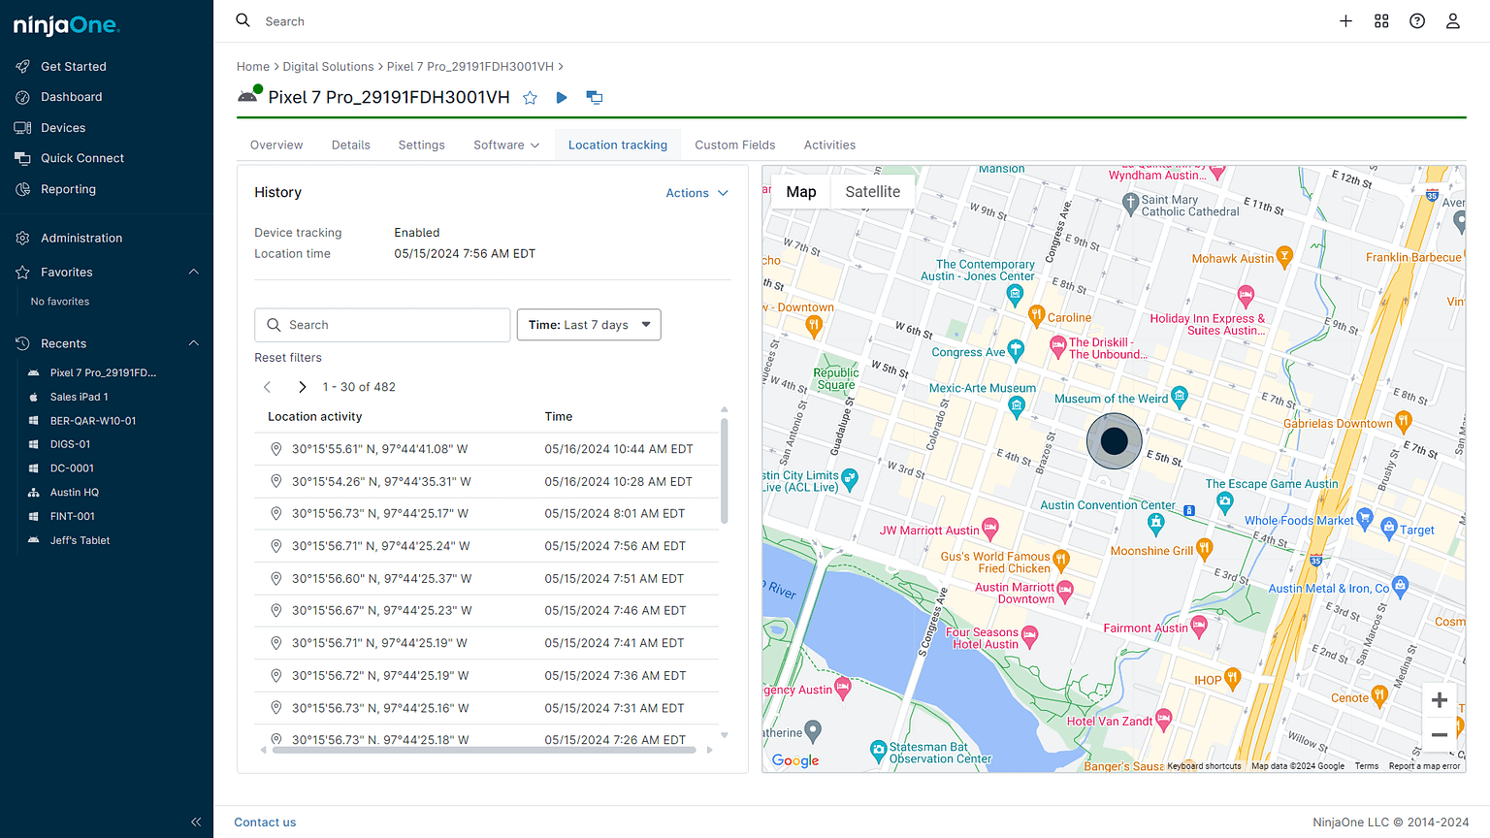Open the Custom Fields tab
Screen dimensions: 1490x838
tap(735, 145)
